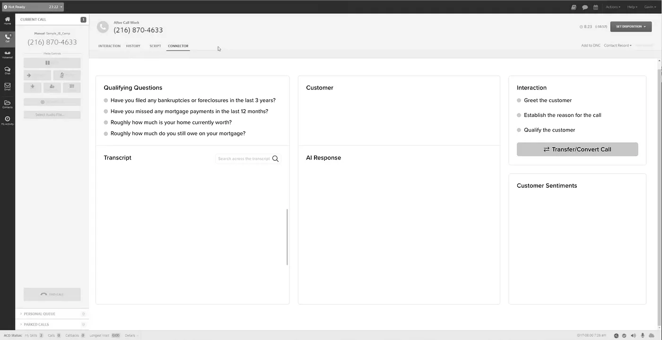Mark Greet the customer step

(x=519, y=100)
